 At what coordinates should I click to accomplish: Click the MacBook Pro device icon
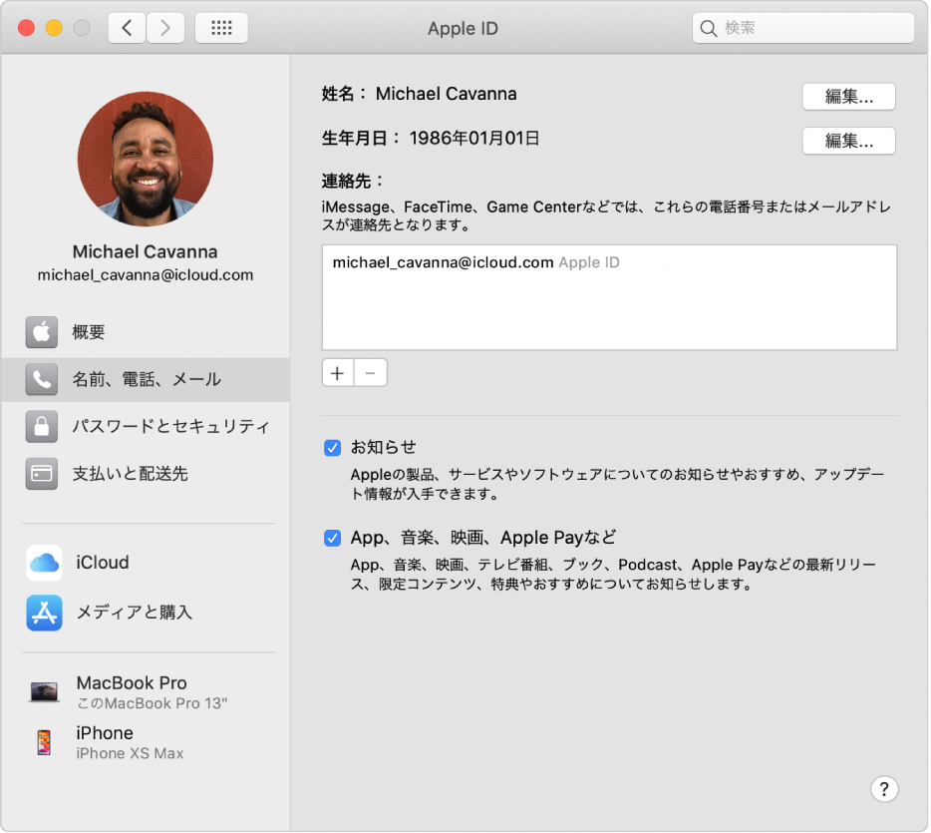[x=44, y=691]
